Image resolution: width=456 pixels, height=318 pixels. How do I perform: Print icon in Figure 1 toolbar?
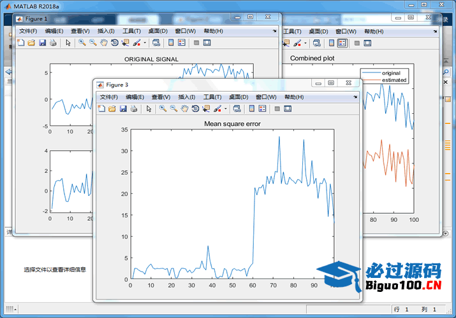coord(53,43)
